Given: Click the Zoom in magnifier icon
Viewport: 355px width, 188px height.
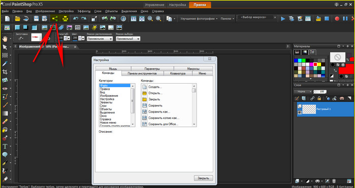Looking at the screenshot, I should 158,19.
